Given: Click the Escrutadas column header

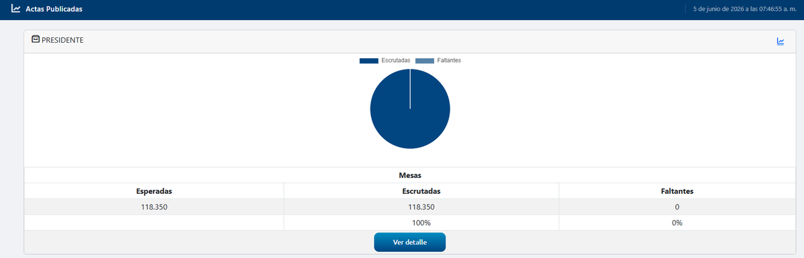Looking at the screenshot, I should click(x=421, y=191).
